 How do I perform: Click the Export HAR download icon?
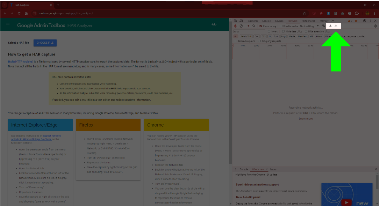click(336, 26)
